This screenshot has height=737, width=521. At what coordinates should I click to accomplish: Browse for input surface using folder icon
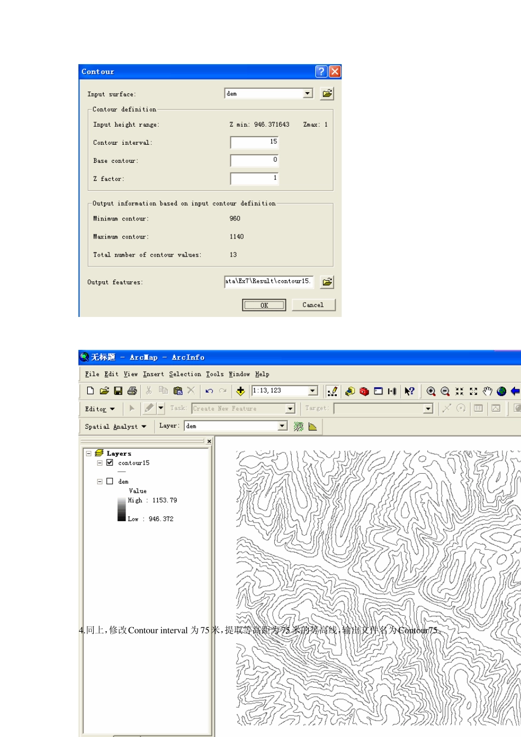(327, 93)
